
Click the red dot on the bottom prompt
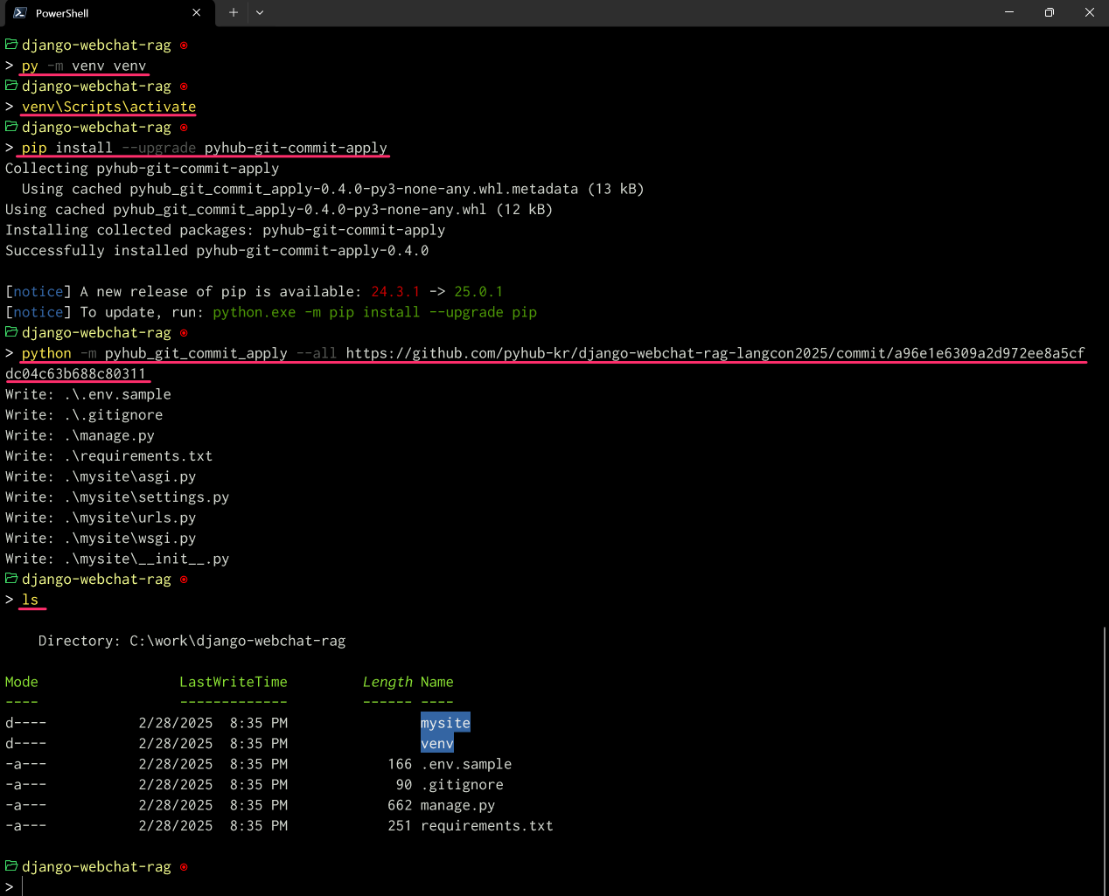pos(182,866)
